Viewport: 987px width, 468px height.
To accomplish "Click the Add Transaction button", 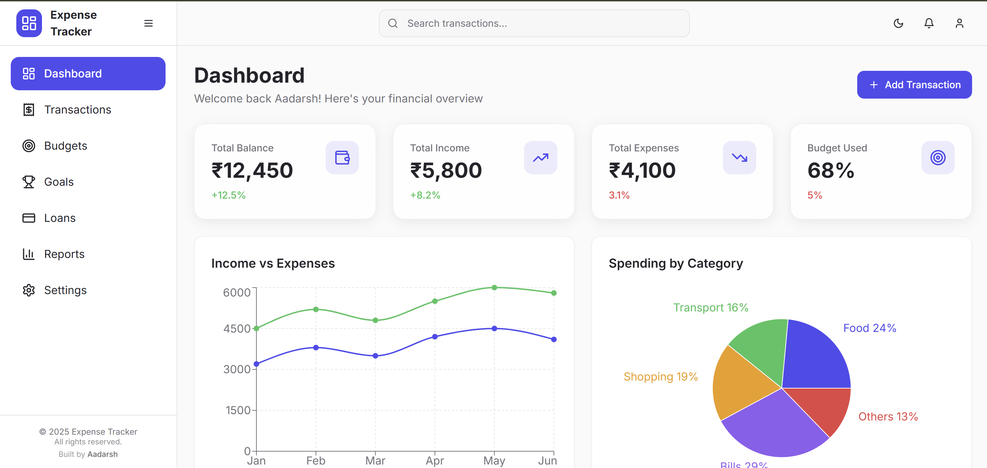I will (x=914, y=85).
